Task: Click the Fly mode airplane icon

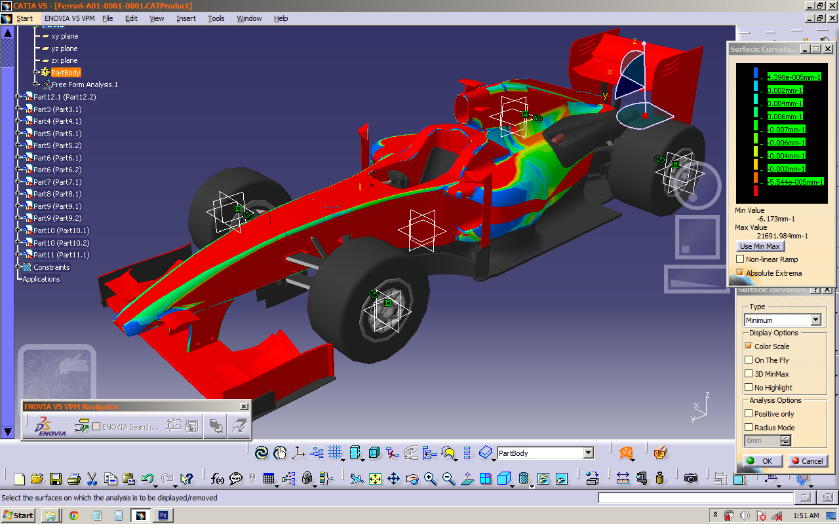Action: click(x=357, y=479)
